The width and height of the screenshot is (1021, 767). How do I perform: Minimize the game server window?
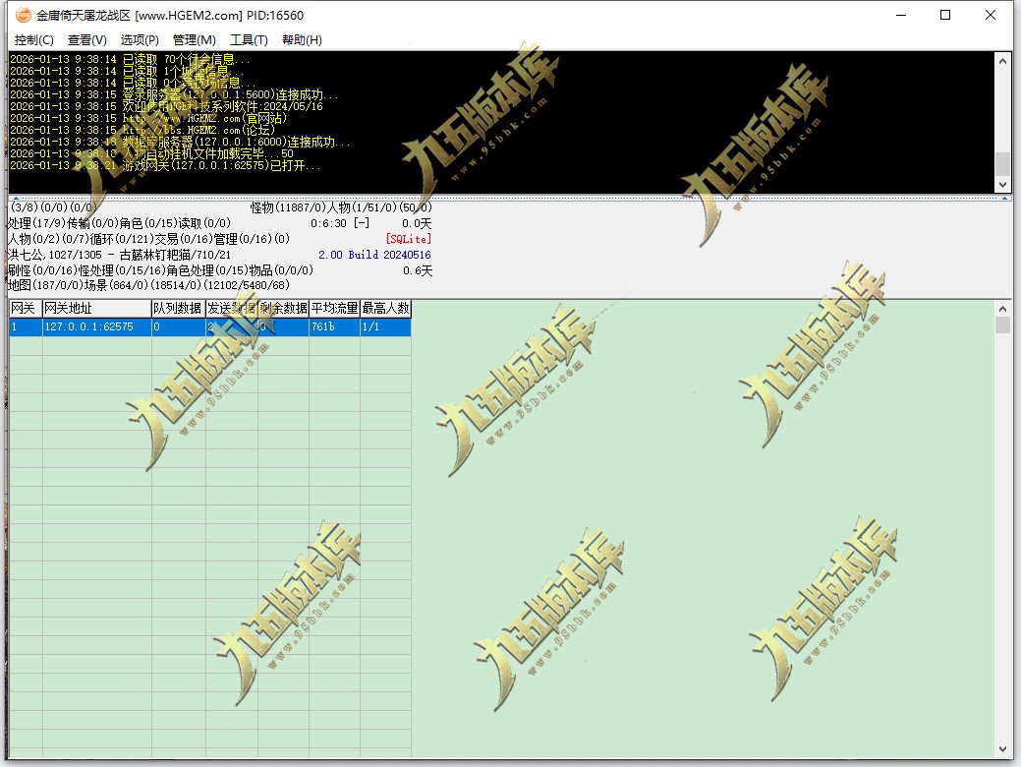(901, 15)
